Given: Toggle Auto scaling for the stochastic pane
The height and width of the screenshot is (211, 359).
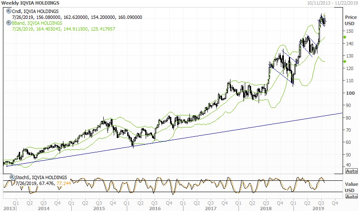Looking at the screenshot, I should point(351,196).
